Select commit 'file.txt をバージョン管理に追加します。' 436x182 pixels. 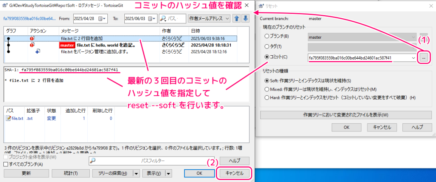95,51
